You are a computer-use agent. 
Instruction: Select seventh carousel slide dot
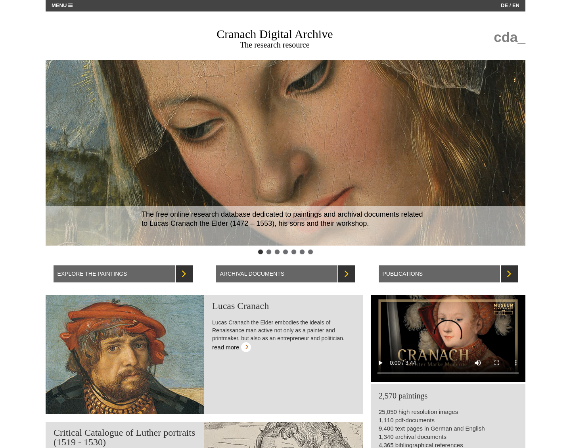click(x=310, y=252)
